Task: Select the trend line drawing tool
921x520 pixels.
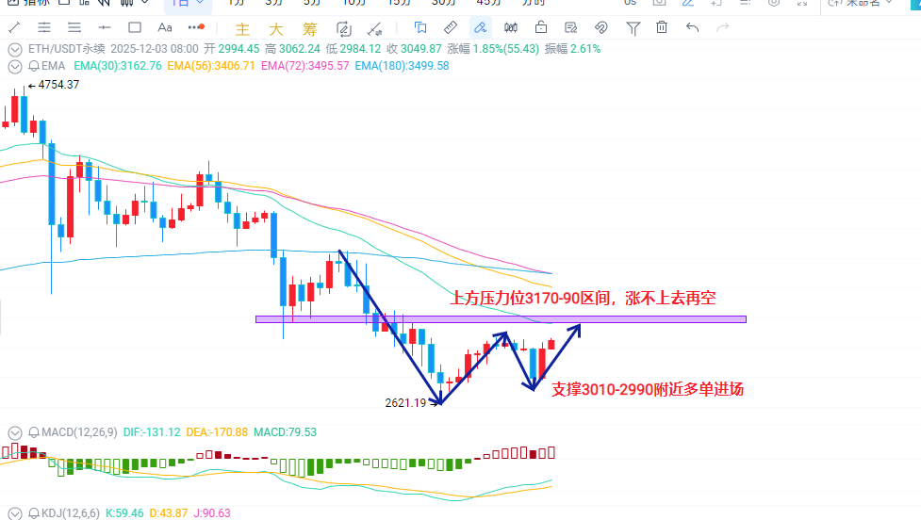Action: point(14,27)
